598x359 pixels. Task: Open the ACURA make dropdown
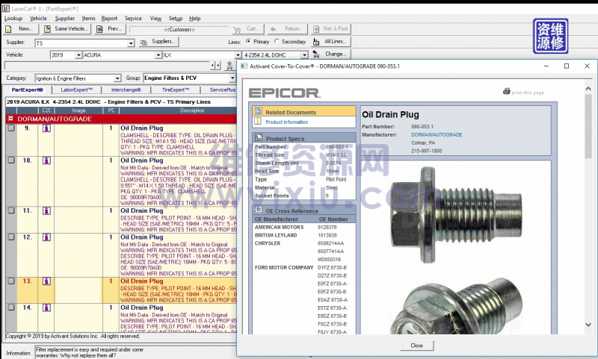(158, 55)
